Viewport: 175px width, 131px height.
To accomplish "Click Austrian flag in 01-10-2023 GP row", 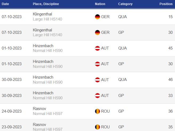I will tap(97, 64).
